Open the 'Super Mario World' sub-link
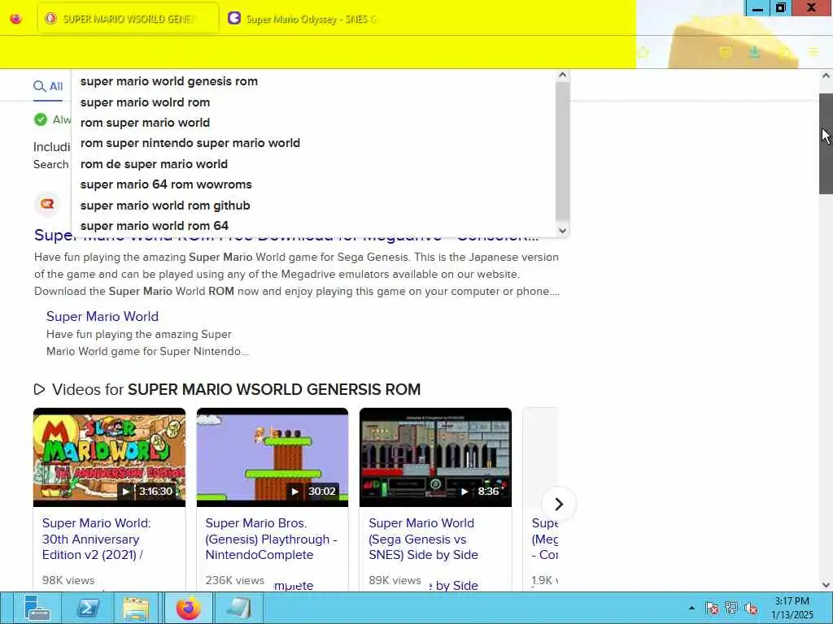 click(x=102, y=316)
